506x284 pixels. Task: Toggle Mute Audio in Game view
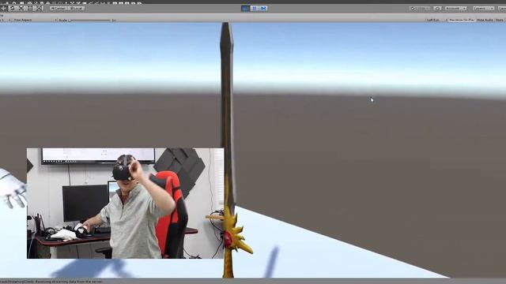point(485,20)
